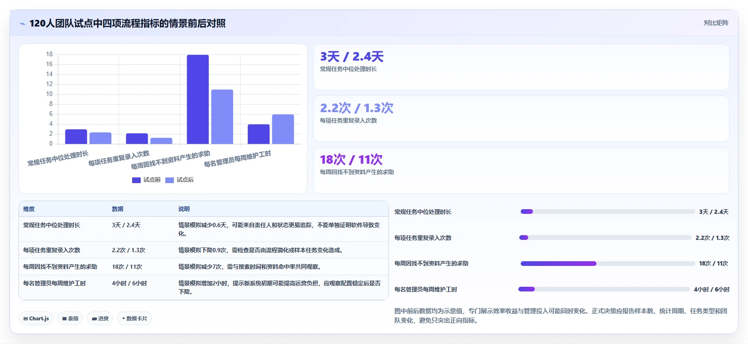Click the 常规任务中位处理时长 caption in the first card
The image size is (748, 344).
[x=348, y=69]
